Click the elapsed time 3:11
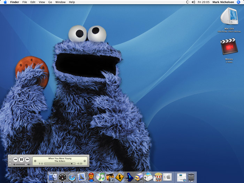Image resolution: width=244 pixels, height=183 pixels. [x=41, y=164]
